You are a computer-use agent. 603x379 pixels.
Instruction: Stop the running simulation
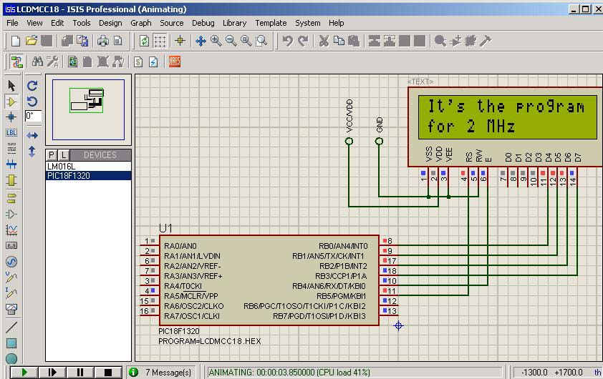(x=108, y=373)
